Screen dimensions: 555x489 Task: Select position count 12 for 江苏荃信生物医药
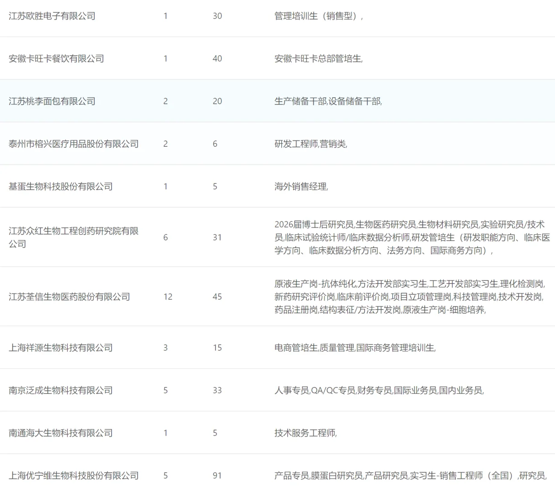click(x=168, y=297)
